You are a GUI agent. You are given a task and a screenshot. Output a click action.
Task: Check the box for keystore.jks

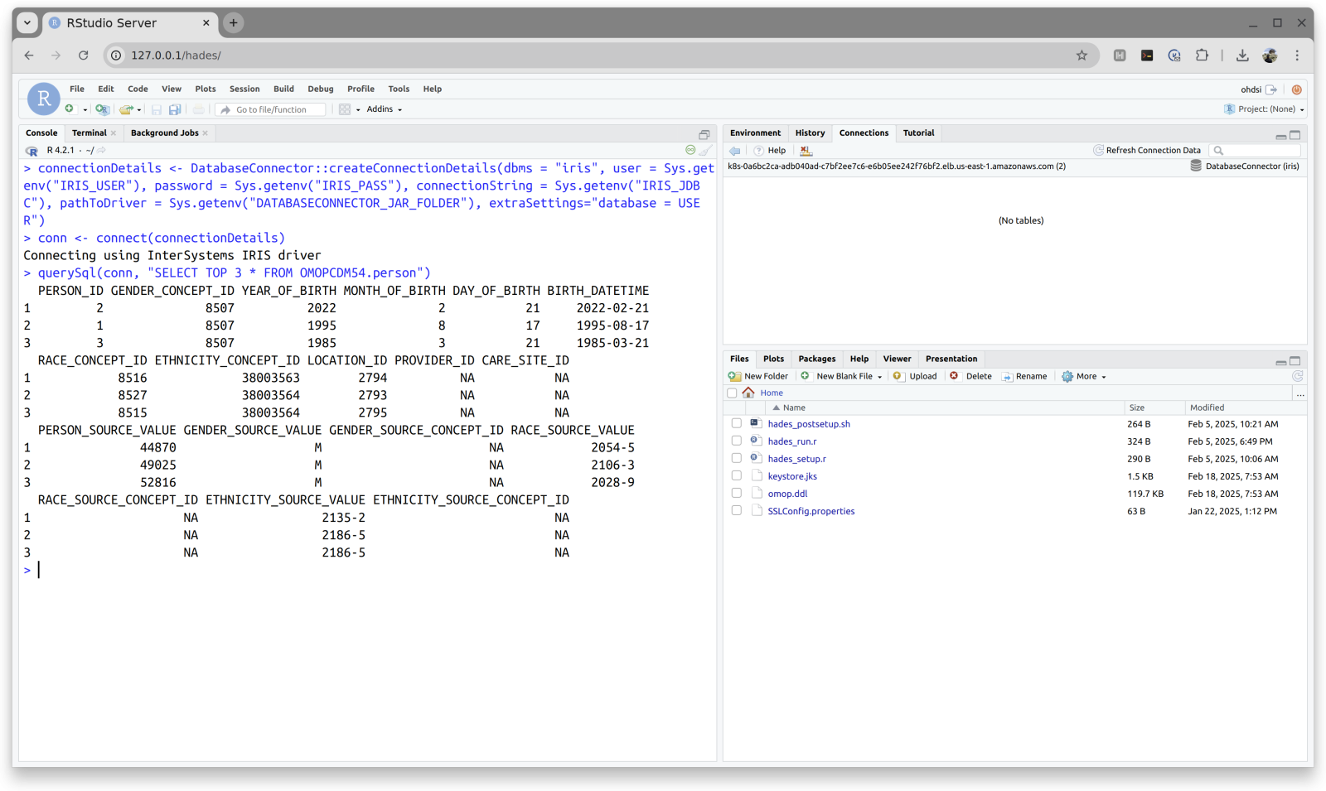[x=736, y=475]
